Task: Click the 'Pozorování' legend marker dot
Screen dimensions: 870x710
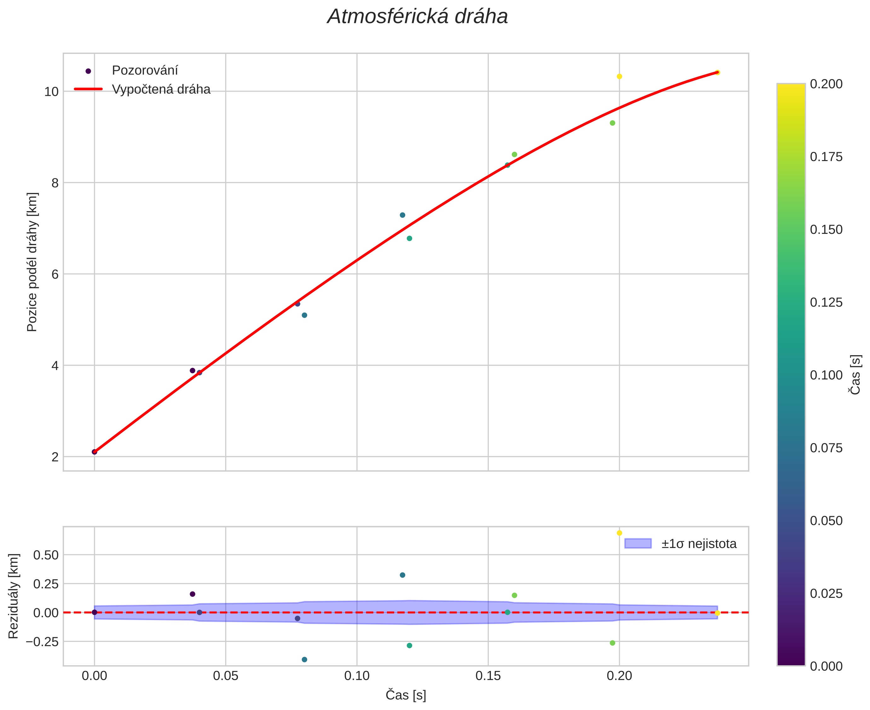Action: point(88,71)
